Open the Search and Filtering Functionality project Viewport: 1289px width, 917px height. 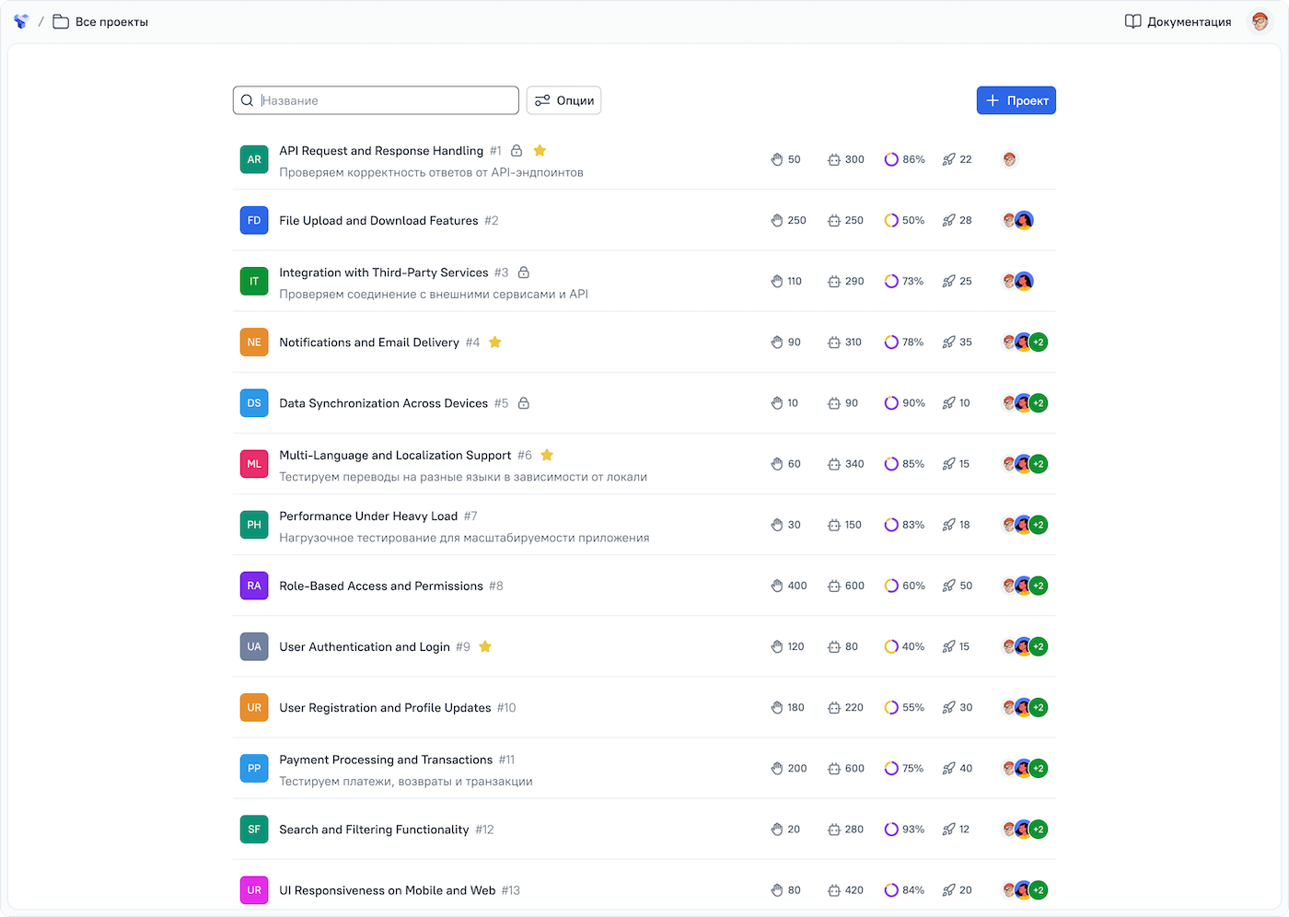coord(374,829)
